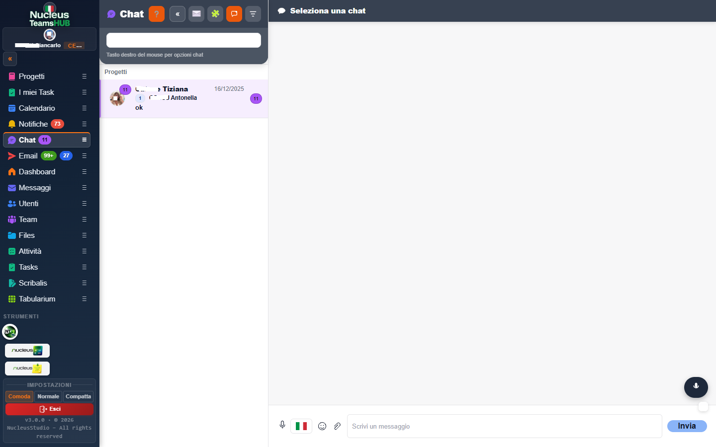
Task: Select the green puzzle piece icon
Action: (215, 14)
